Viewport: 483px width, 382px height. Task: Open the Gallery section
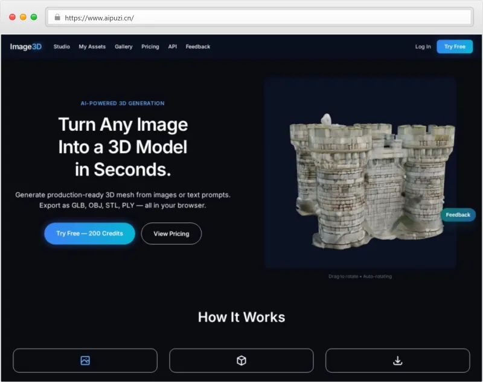click(x=124, y=46)
